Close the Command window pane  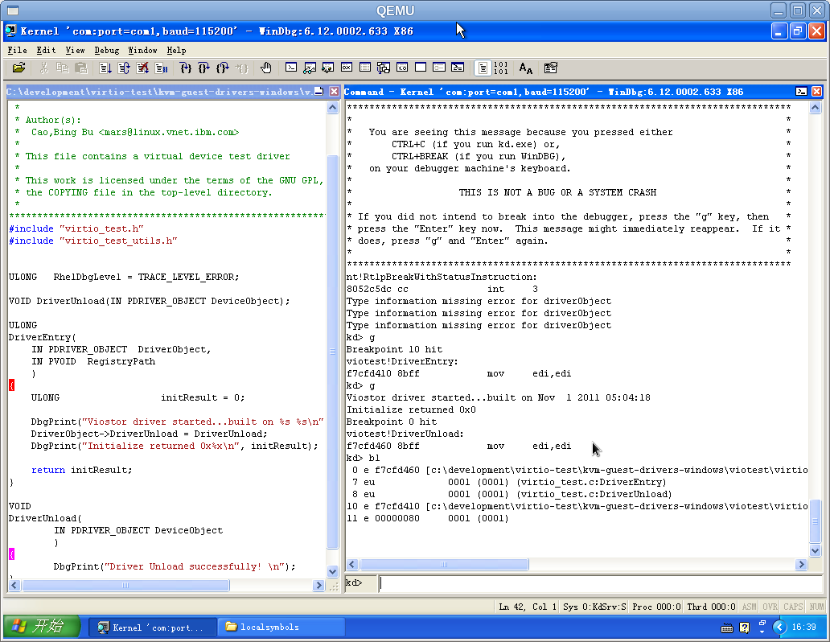click(817, 92)
